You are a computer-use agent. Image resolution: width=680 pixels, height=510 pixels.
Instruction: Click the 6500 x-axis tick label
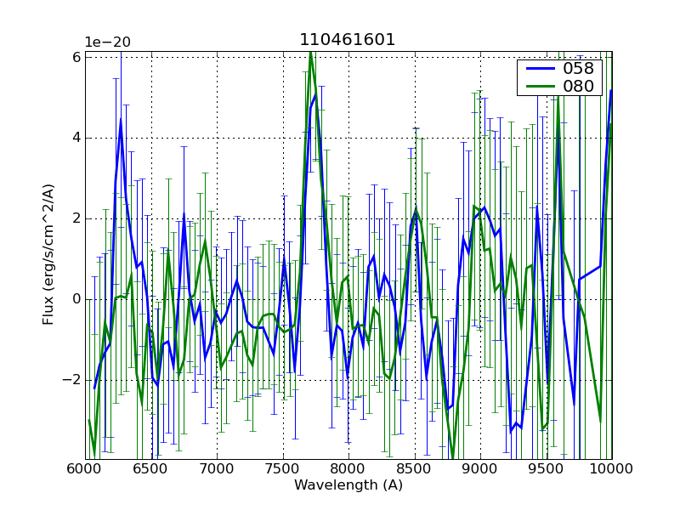(x=151, y=469)
